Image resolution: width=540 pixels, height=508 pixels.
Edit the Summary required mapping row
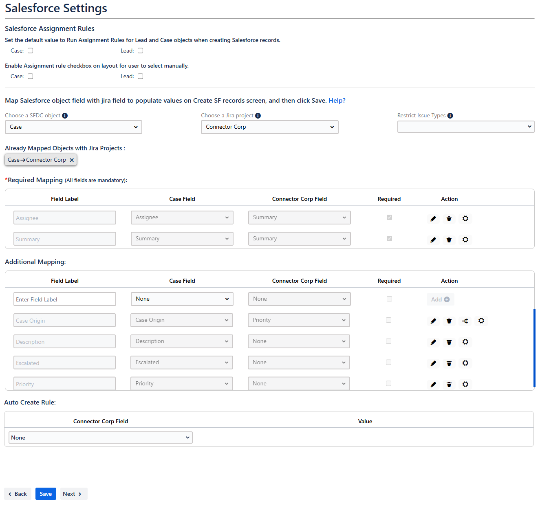click(x=433, y=240)
